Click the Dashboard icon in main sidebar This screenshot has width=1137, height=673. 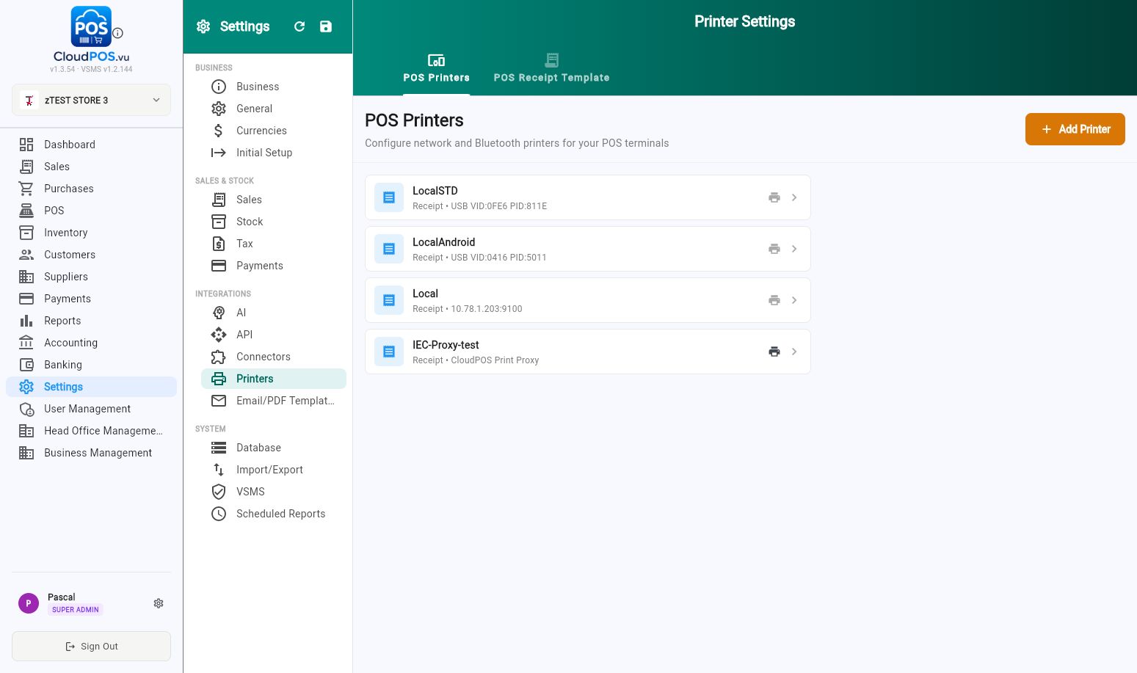pos(26,145)
